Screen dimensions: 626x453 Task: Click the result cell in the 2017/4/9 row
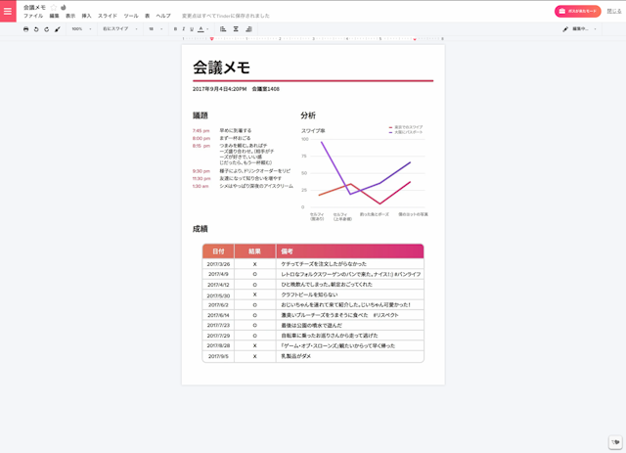[254, 274]
